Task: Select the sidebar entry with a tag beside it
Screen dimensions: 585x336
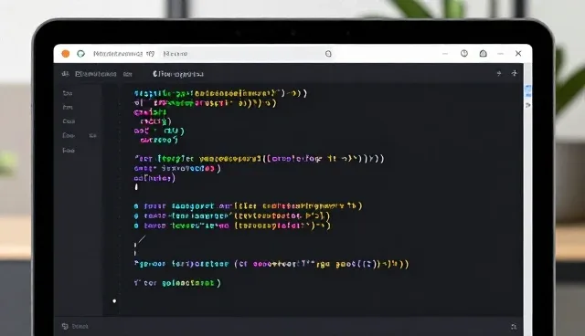Action: [69, 136]
